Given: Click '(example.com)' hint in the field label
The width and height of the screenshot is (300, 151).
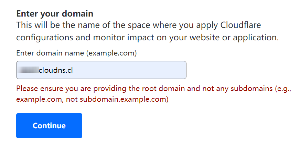Looking at the screenshot, I should pyautogui.click(x=112, y=53).
